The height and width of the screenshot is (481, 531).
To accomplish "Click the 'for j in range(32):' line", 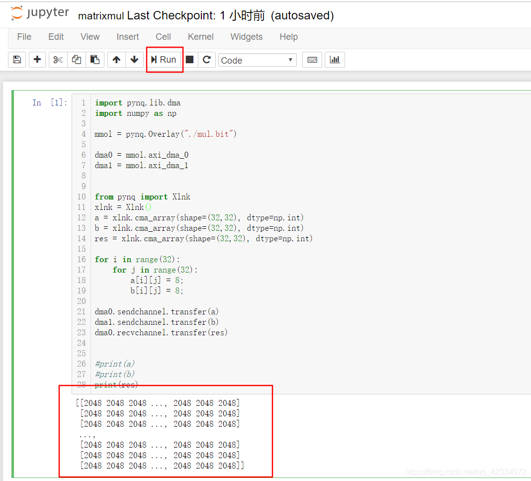I will pyautogui.click(x=156, y=270).
